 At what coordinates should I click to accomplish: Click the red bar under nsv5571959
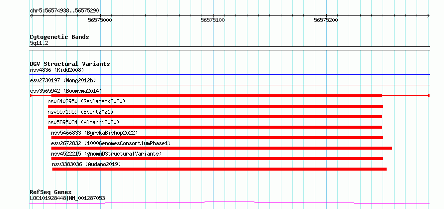coord(215,117)
